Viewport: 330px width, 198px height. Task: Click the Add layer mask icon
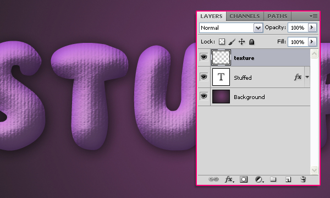[244, 179]
